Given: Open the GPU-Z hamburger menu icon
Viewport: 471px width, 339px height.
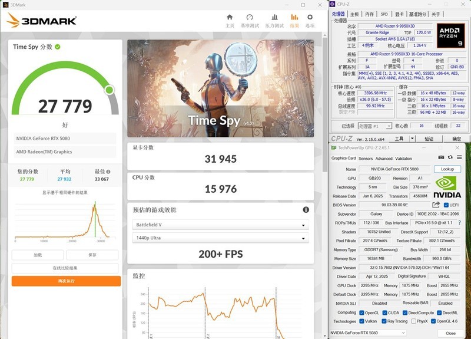Looking at the screenshot, I should (459, 157).
